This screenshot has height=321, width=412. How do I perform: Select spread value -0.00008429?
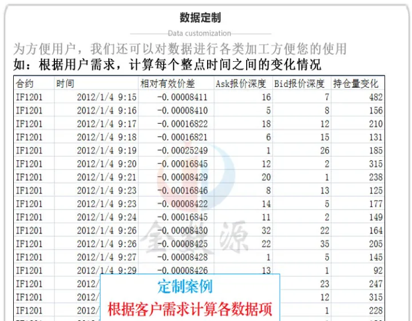pos(183,177)
